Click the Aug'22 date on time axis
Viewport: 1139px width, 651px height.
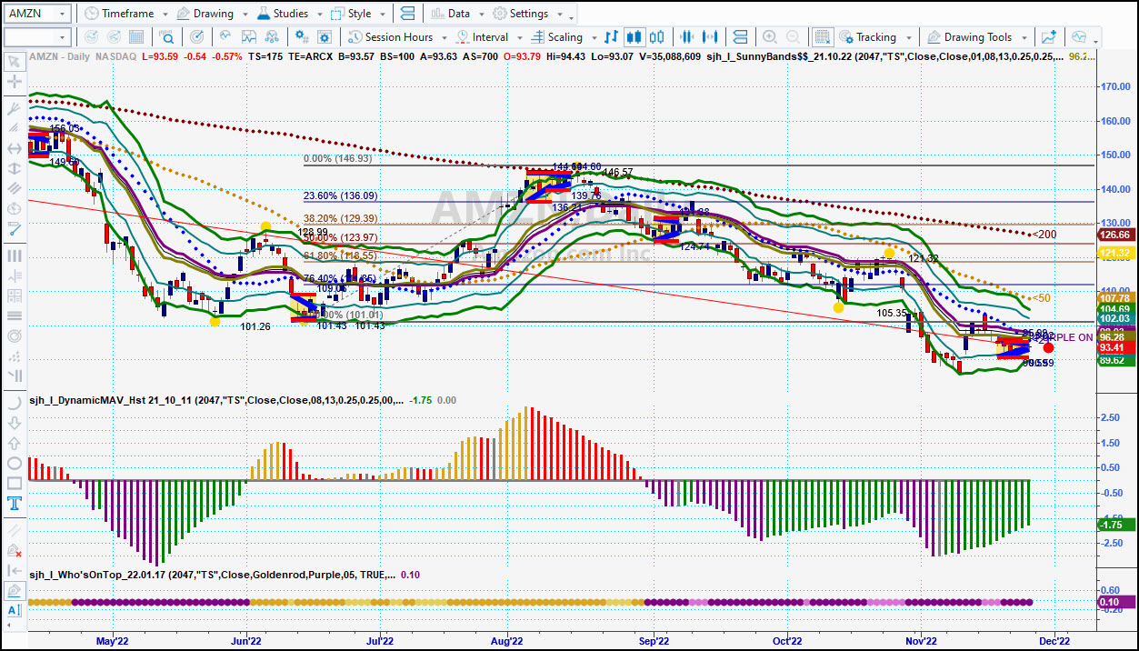(x=506, y=639)
